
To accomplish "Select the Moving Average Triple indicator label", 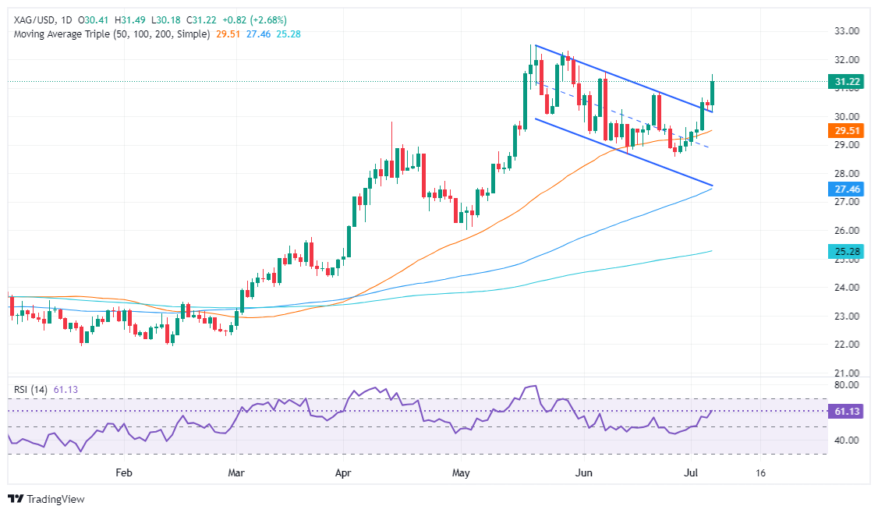I will (112, 34).
